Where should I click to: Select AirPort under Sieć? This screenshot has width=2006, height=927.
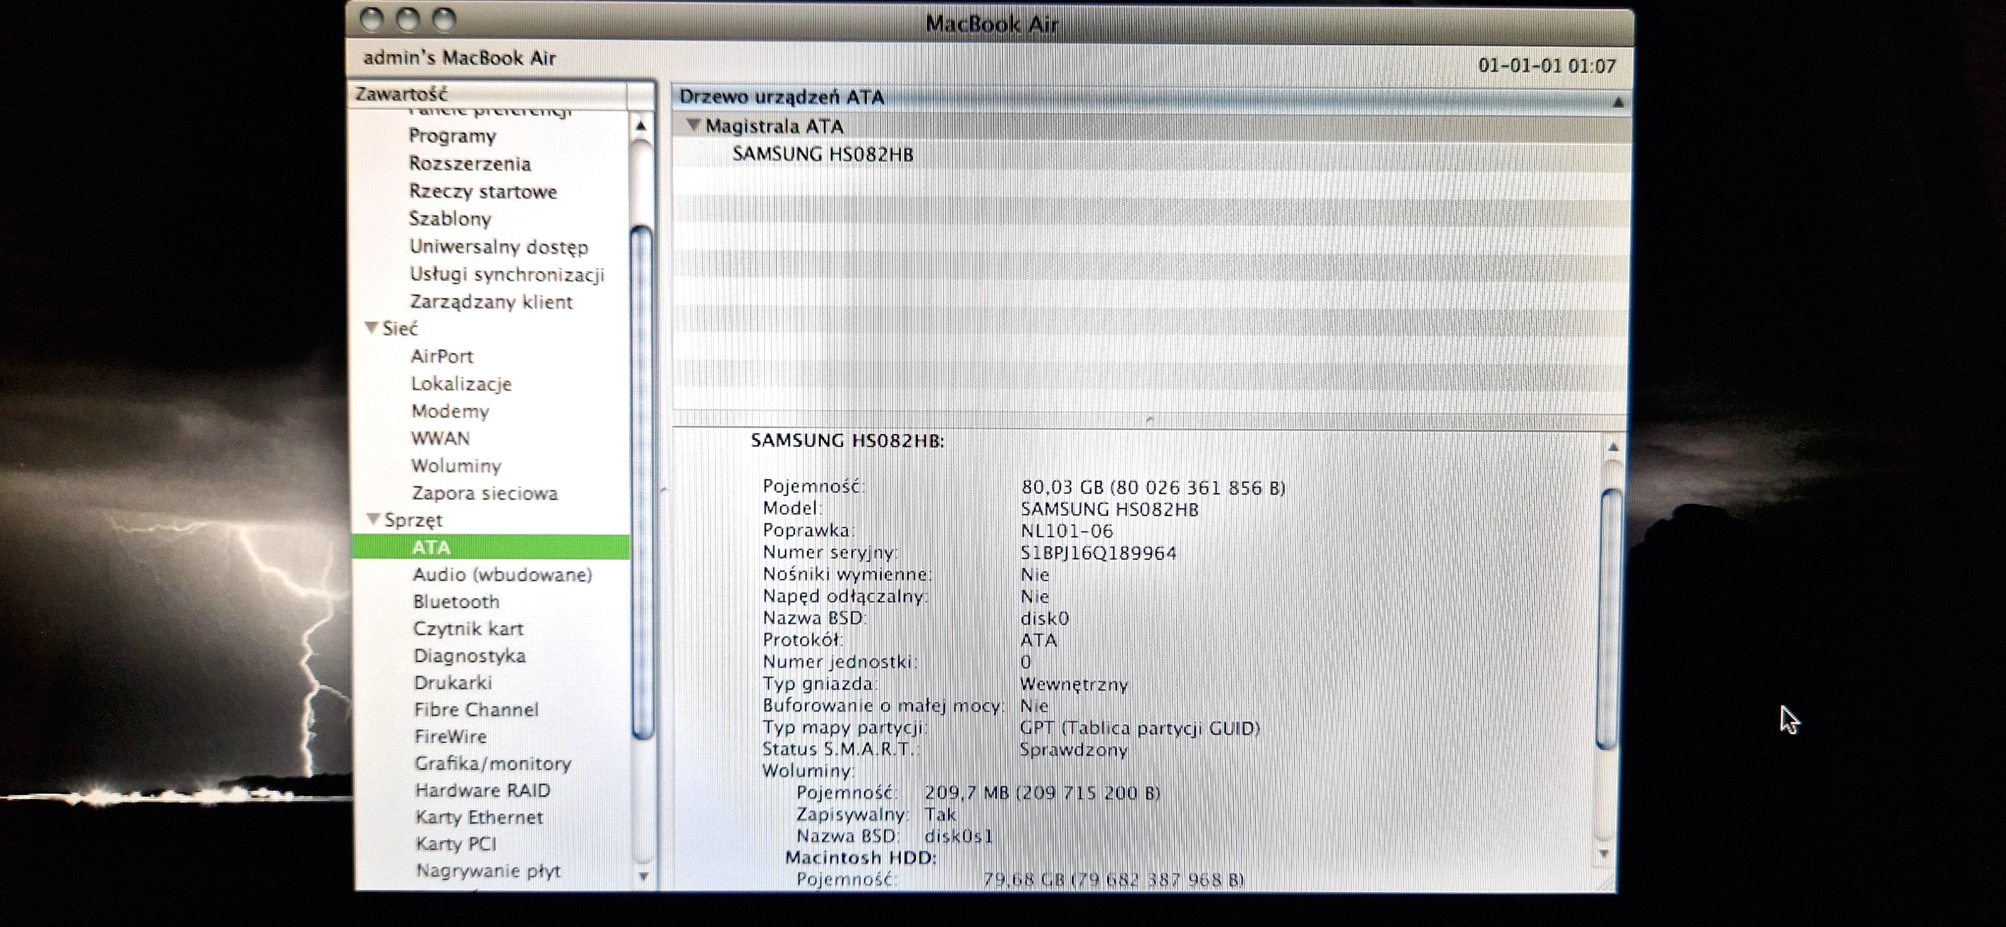coord(441,356)
